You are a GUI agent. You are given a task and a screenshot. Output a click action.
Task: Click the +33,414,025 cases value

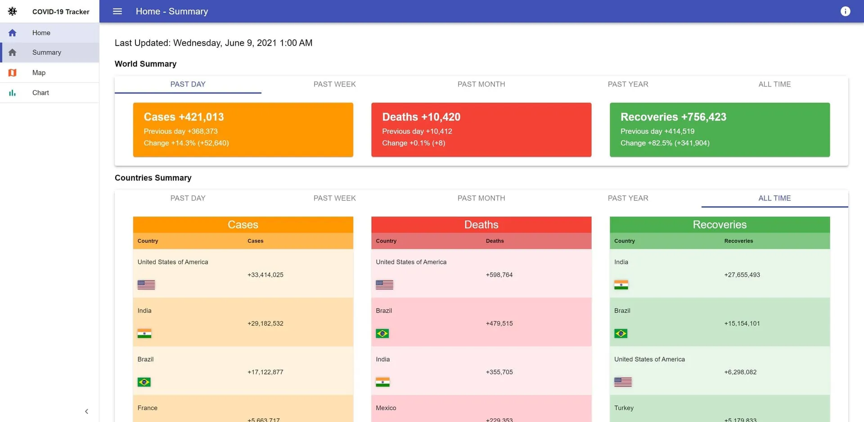coord(265,275)
